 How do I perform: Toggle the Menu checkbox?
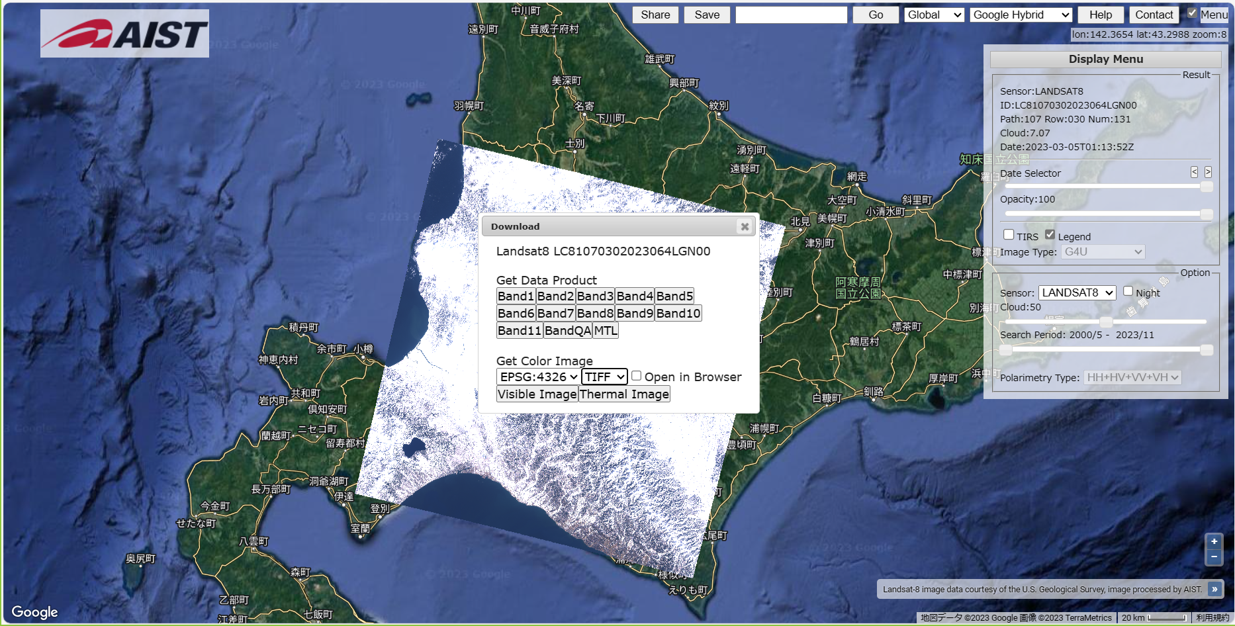pyautogui.click(x=1192, y=13)
